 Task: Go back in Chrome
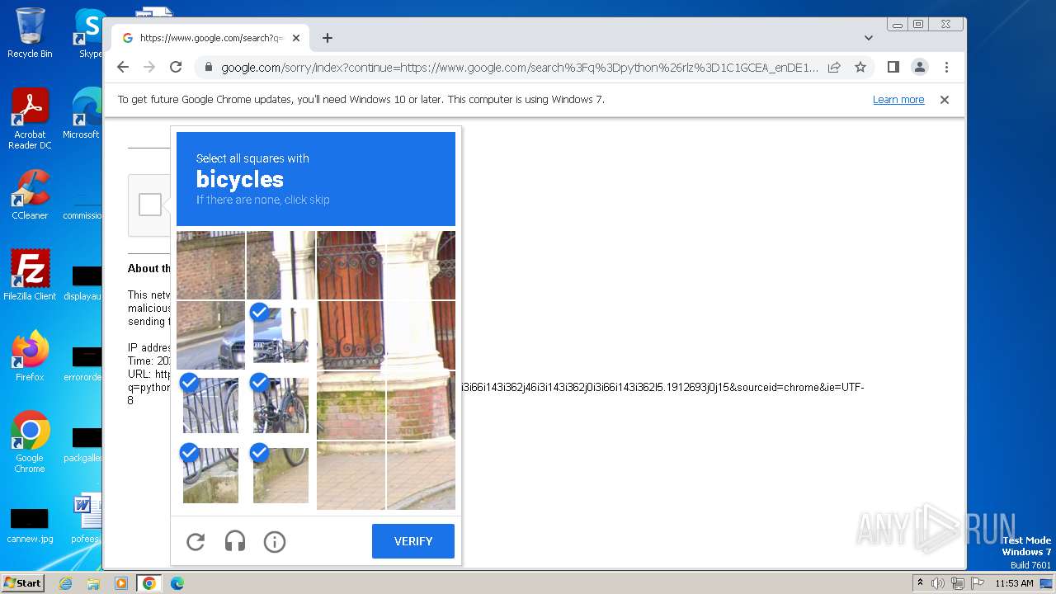[123, 68]
